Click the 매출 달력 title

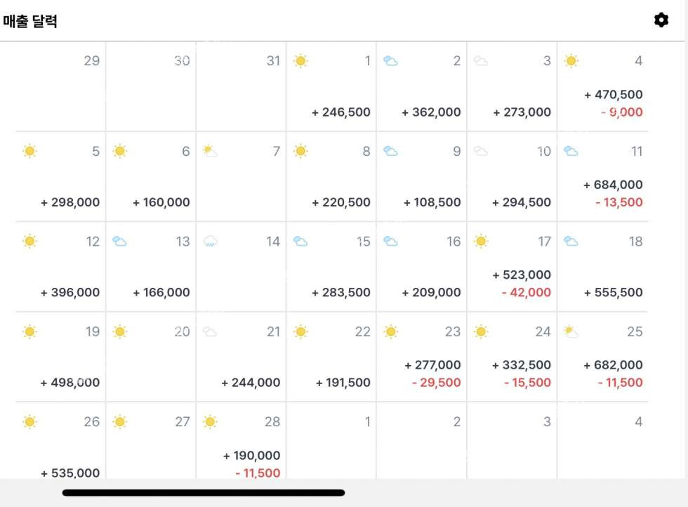tap(30, 21)
